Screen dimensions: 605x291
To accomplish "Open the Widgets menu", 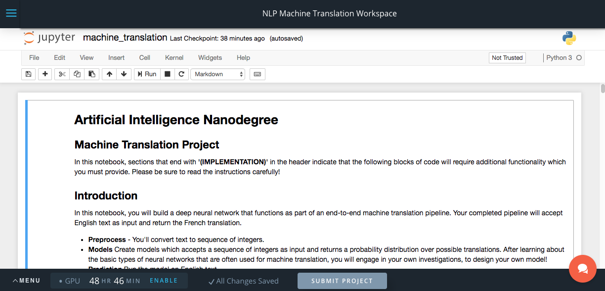I will (210, 58).
